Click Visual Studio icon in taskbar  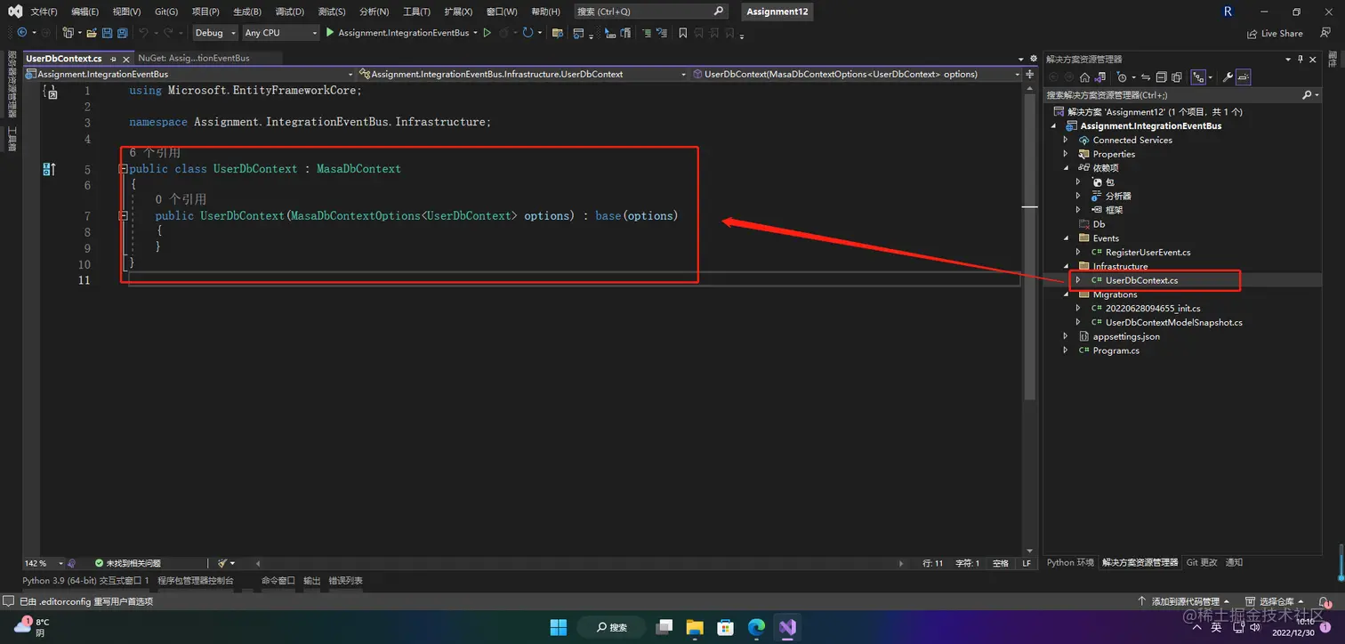787,627
